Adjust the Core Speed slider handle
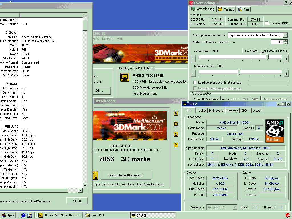The image size is (292, 219). [268, 57]
